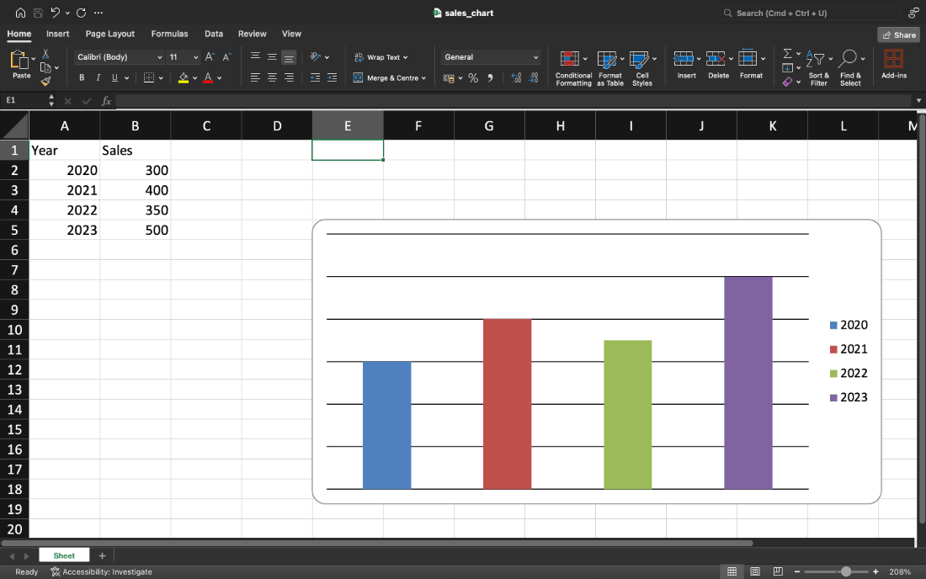The height and width of the screenshot is (579, 926).
Task: Open the Formulas ribbon tab
Action: tap(169, 34)
